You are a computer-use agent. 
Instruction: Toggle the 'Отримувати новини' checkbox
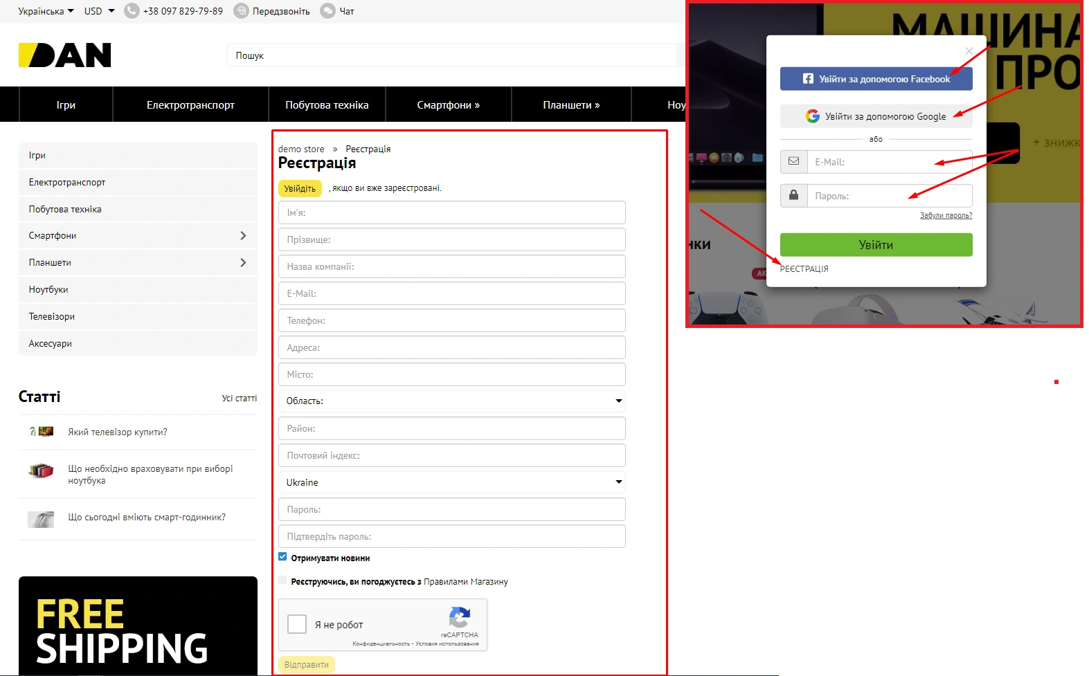pos(282,557)
